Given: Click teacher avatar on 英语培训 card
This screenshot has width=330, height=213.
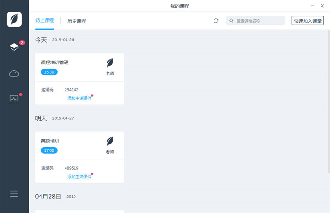Looking at the screenshot, I should pos(110,141).
